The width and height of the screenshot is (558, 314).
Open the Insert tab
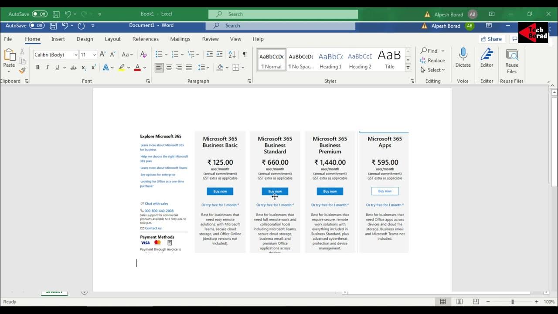tap(58, 39)
